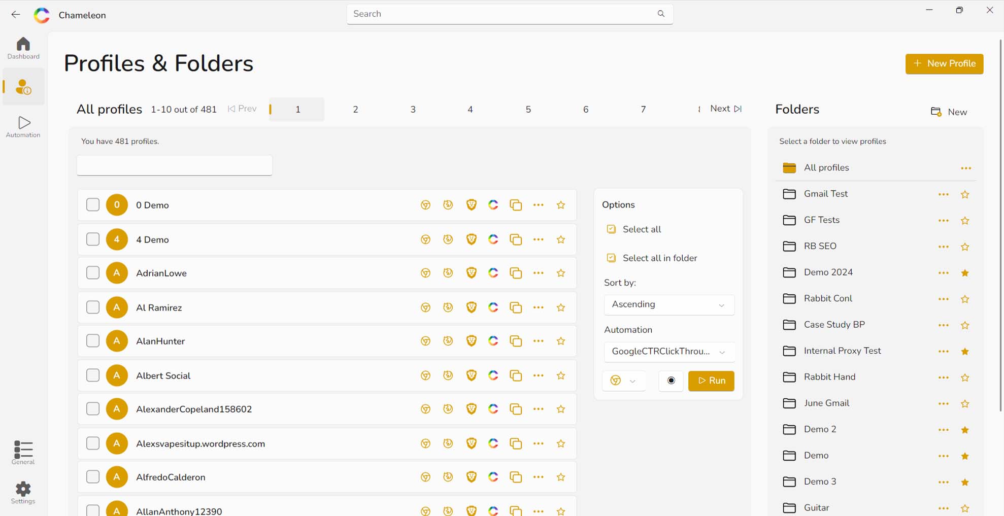Viewport: 1004px width, 516px height.
Task: Launch 4 Demo profile in Firefox
Action: tap(448, 239)
